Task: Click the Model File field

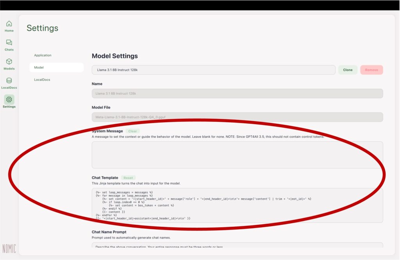Action: [x=237, y=117]
